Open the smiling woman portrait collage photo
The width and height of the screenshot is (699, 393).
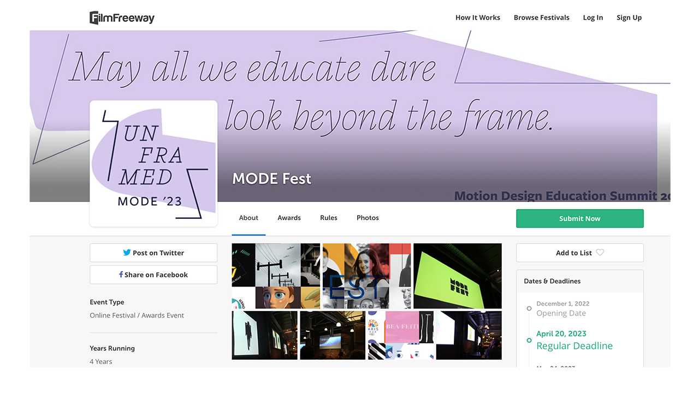click(x=366, y=276)
